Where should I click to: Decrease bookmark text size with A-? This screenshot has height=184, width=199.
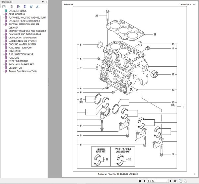(37, 7)
